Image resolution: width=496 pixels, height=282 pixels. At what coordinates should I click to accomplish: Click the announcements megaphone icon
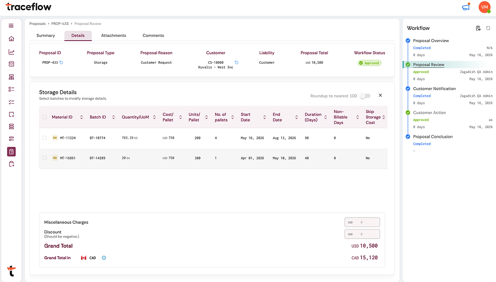coord(466,7)
